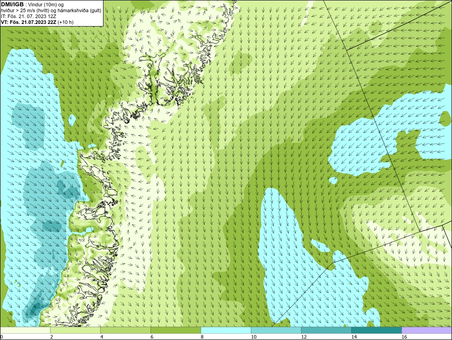Click the 2-4 m/s light green swatch
Image resolution: width=452 pixels, height=340 pixels.
pyautogui.click(x=75, y=330)
